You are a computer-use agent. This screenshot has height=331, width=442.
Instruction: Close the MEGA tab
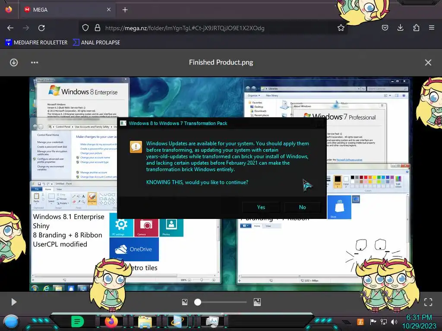click(108, 9)
